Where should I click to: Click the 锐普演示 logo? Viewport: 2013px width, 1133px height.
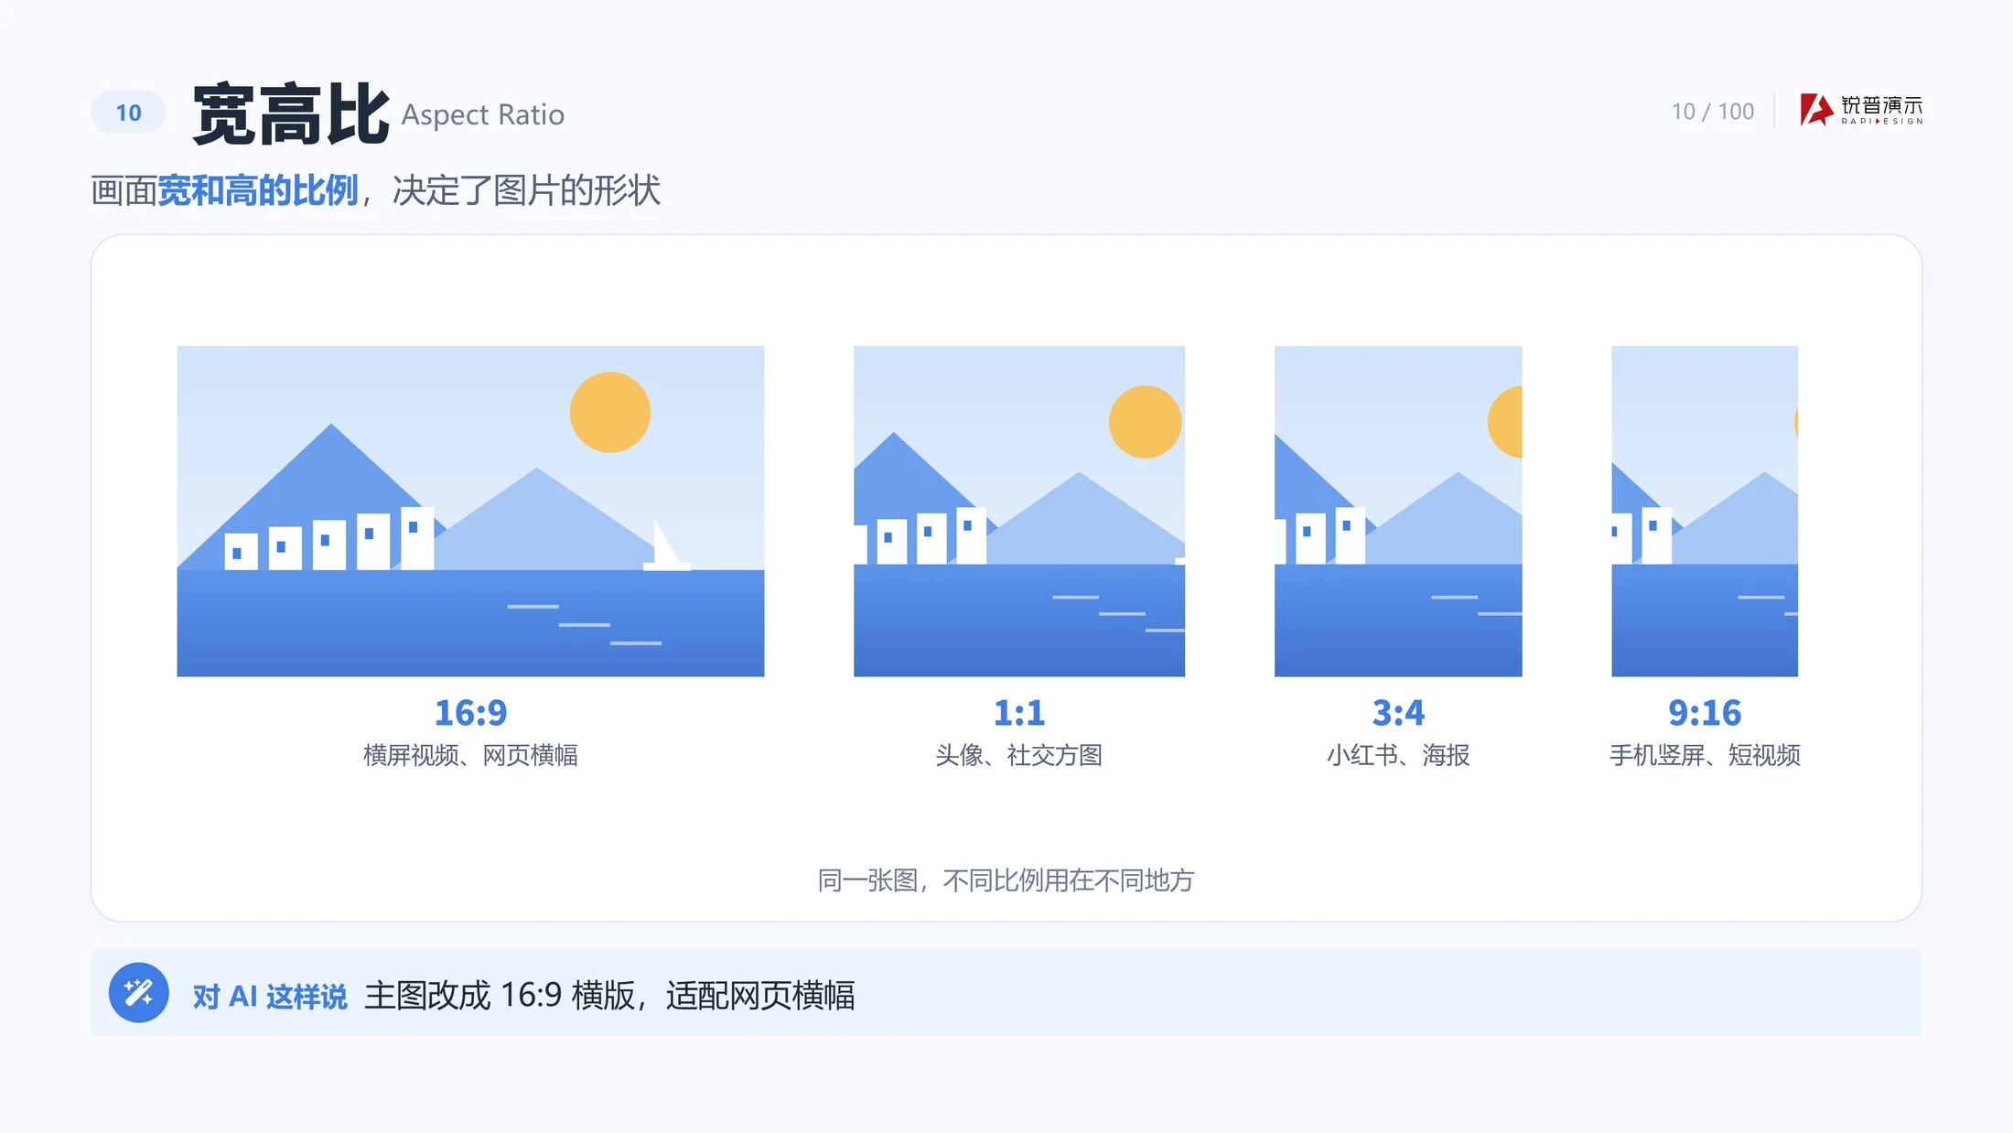tap(1861, 110)
